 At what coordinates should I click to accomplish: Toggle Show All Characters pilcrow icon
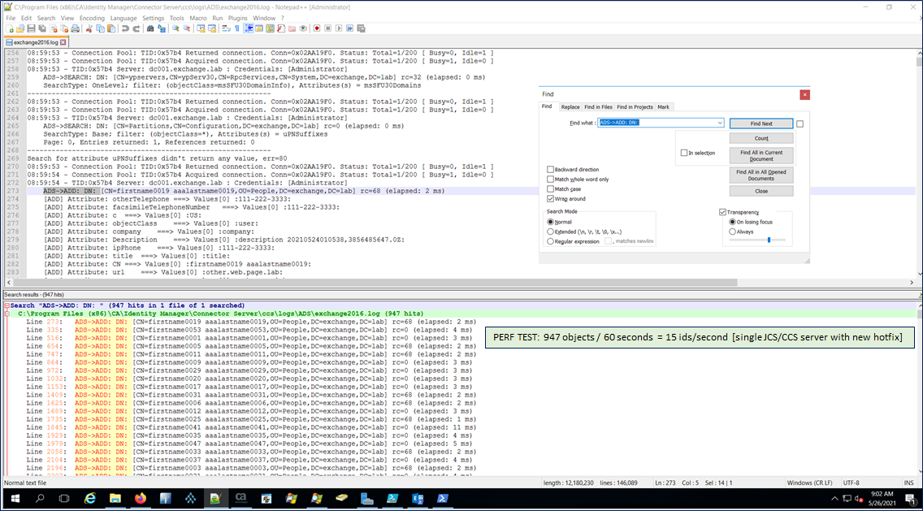[x=236, y=28]
